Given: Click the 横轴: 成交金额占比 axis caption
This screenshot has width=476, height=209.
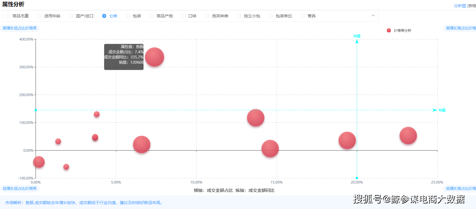Looking at the screenshot, I should pyautogui.click(x=213, y=190).
